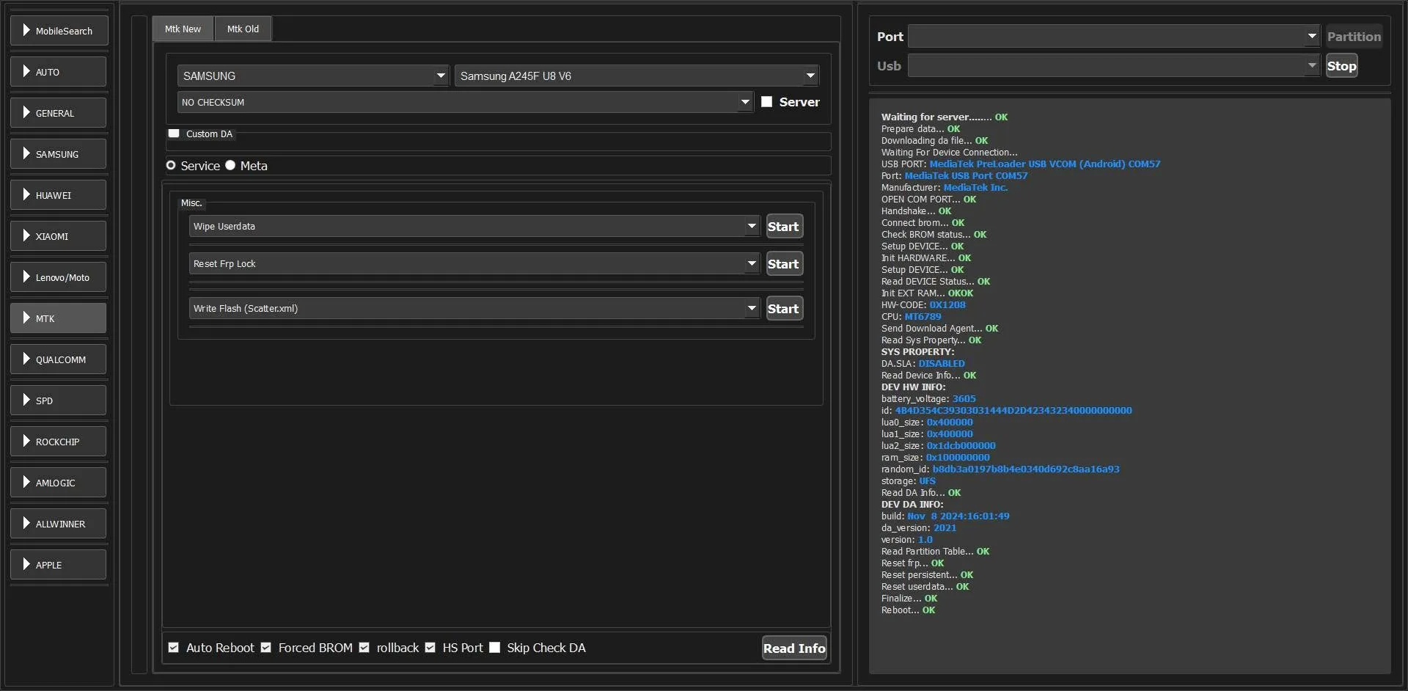1408x691 pixels.
Task: Open the SPD sidebar section
Action: tap(59, 401)
